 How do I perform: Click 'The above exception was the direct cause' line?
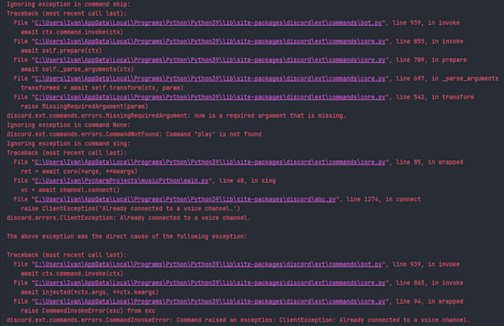coord(127,236)
